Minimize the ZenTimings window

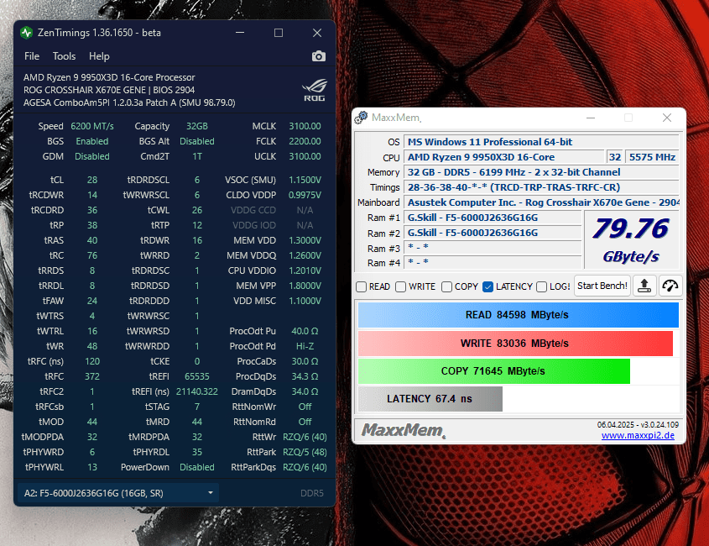(240, 33)
